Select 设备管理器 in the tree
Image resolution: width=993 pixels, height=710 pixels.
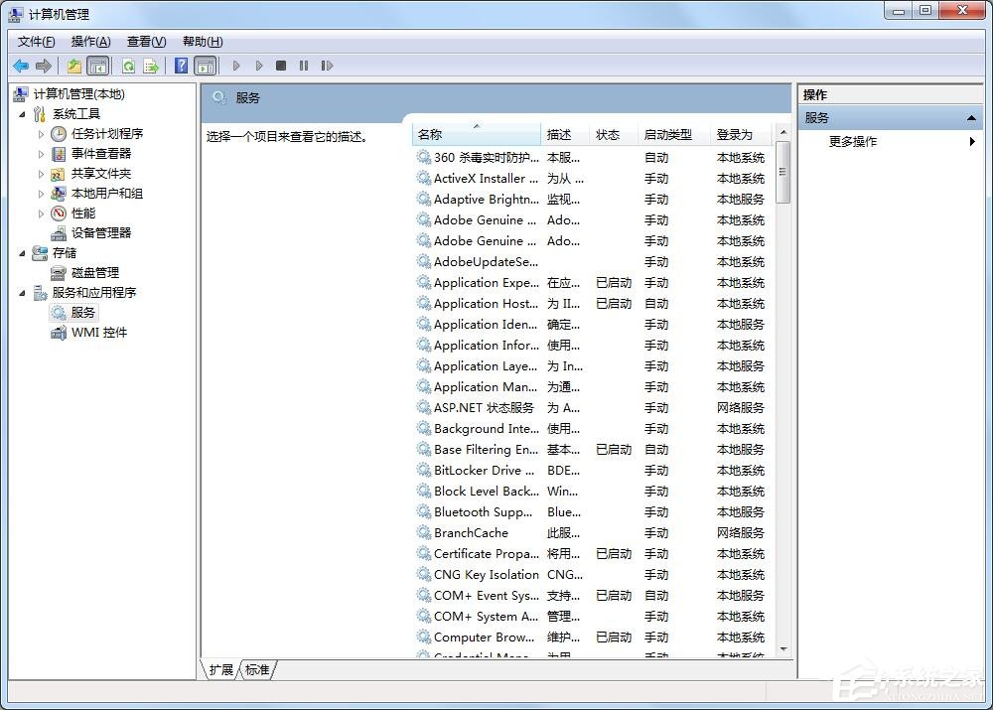(x=100, y=233)
